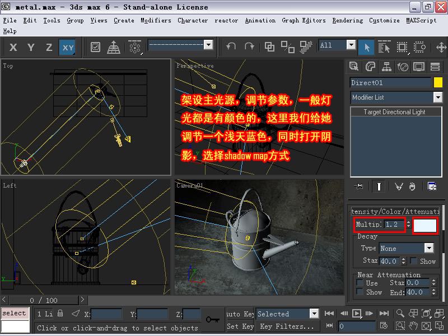Click the Play Animation button
Screen dimensions: 448x336
pos(357,314)
